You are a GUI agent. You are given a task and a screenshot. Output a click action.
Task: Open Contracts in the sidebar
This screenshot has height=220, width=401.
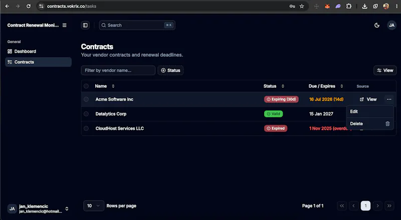pos(38,62)
